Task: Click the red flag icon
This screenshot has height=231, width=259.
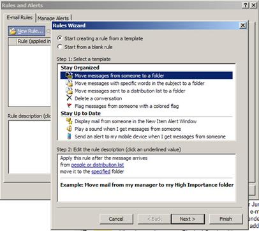Action: pos(69,105)
